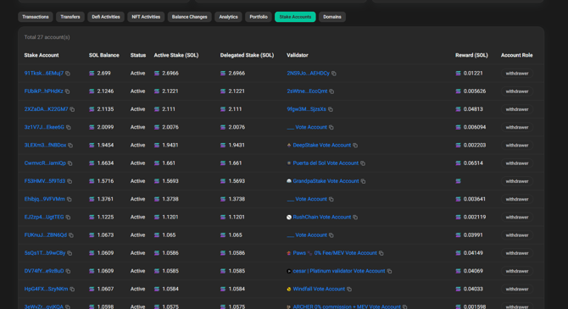Open the Portfolio tab

(x=259, y=17)
